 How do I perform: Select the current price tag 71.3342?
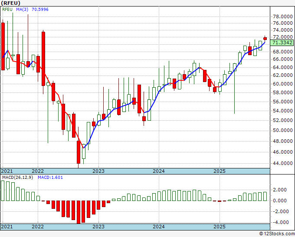point(282,43)
